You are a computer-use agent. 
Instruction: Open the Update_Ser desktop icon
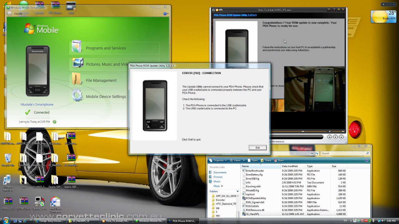point(40,203)
